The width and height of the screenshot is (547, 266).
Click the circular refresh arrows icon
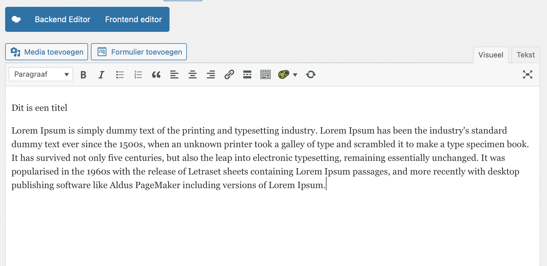point(311,74)
